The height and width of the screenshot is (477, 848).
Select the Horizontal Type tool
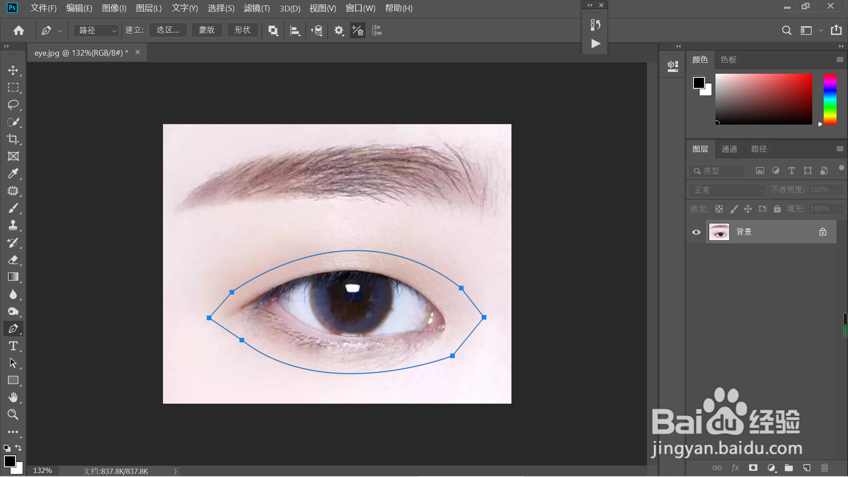click(13, 346)
